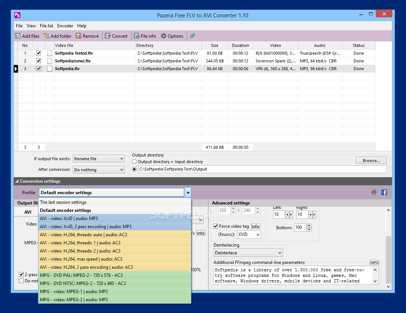Start conversion with the Convert icon
This screenshot has width=406, height=313.
pyautogui.click(x=108, y=36)
